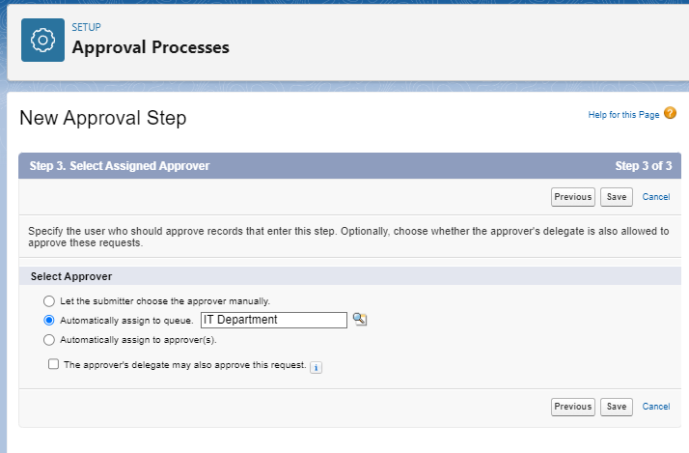
Task: Click the 'Select Approver' section header
Action: point(71,276)
